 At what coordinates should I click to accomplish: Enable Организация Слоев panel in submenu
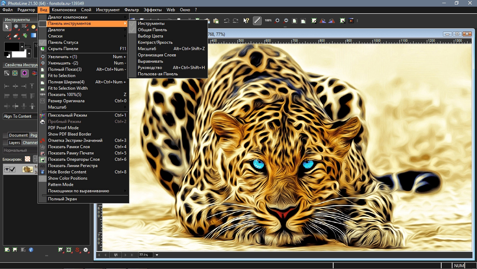[x=168, y=55]
